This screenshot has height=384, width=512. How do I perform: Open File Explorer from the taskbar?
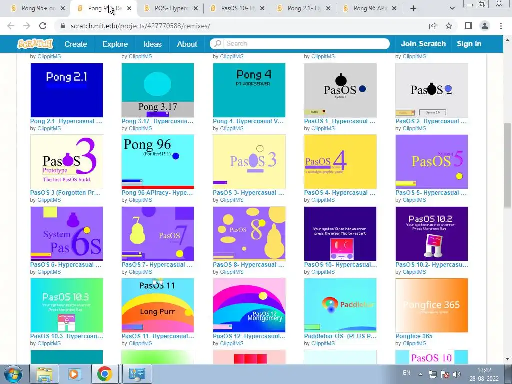[44, 374]
